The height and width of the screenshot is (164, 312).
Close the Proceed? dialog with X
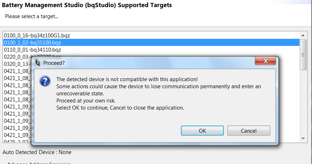click(265, 62)
